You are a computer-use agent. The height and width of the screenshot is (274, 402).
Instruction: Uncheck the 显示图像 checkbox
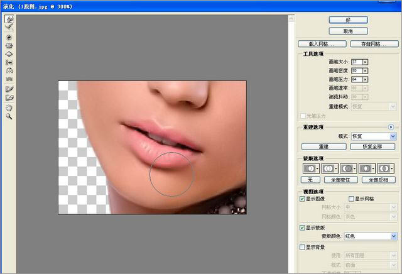[x=303, y=199]
